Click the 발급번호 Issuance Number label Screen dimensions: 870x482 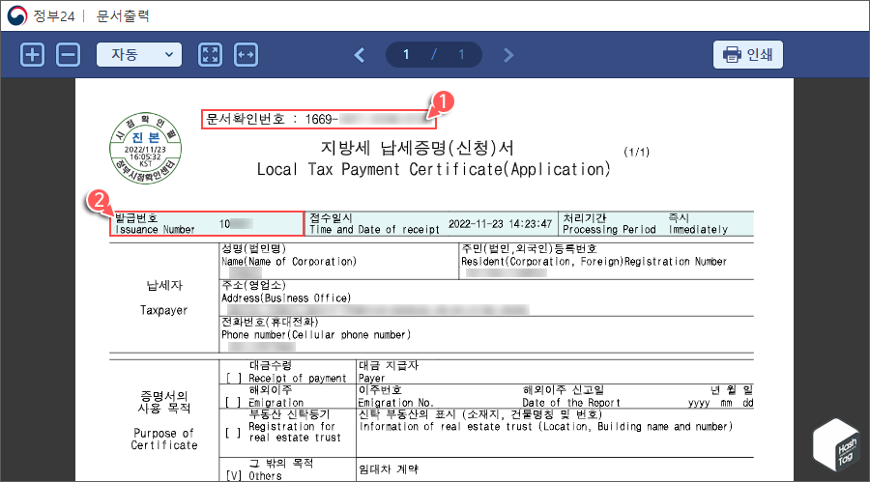click(x=155, y=223)
